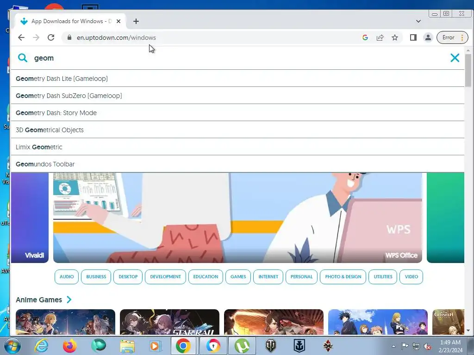Open the uTorrent taskbar icon
Viewport: 474px width, 355px height.
(x=242, y=346)
